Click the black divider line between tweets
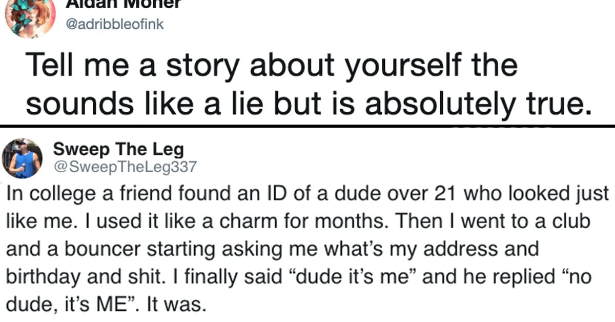The width and height of the screenshot is (615, 322). [x=307, y=126]
